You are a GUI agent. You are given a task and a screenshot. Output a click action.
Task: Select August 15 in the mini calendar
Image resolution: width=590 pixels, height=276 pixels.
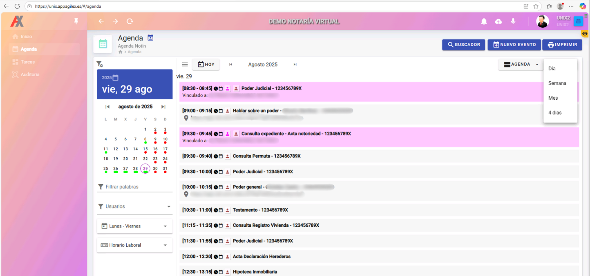[145, 149]
